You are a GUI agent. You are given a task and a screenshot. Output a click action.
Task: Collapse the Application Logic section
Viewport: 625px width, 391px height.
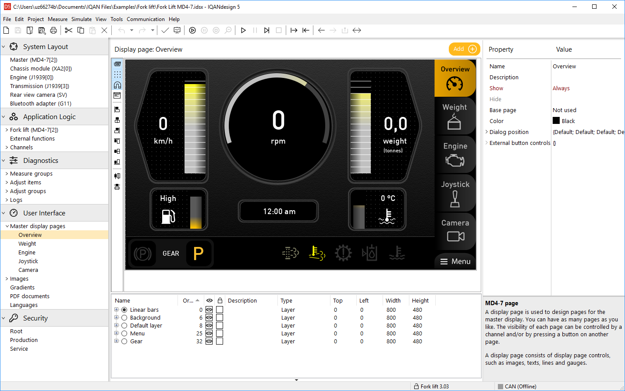4,117
